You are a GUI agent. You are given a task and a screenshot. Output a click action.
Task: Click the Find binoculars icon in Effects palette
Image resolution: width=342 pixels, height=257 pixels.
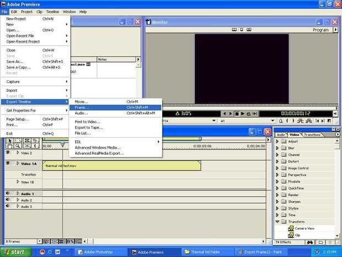tap(309, 242)
